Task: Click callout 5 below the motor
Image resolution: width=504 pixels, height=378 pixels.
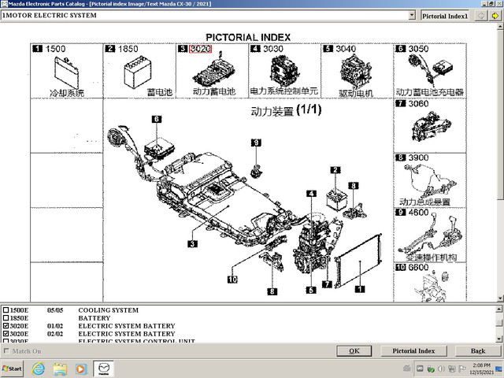Action: tap(311, 290)
